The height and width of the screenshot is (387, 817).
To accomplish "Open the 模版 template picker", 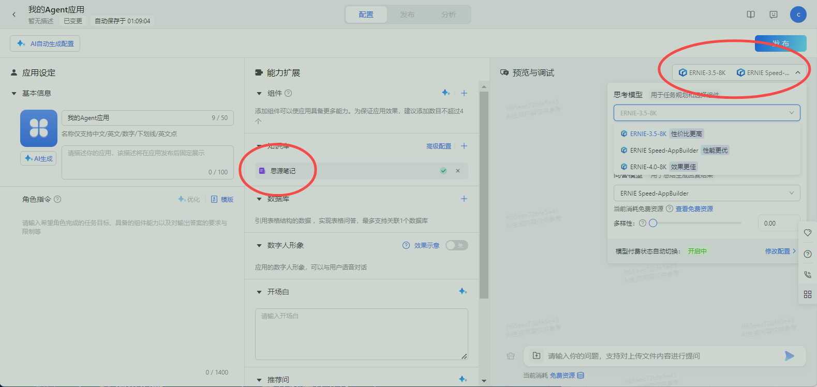I will (x=222, y=199).
